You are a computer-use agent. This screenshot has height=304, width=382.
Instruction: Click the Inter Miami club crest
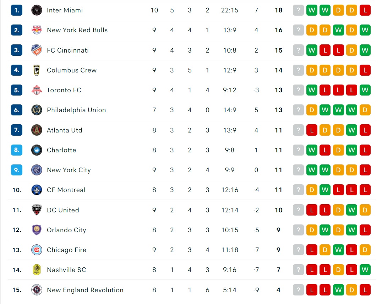tap(37, 10)
